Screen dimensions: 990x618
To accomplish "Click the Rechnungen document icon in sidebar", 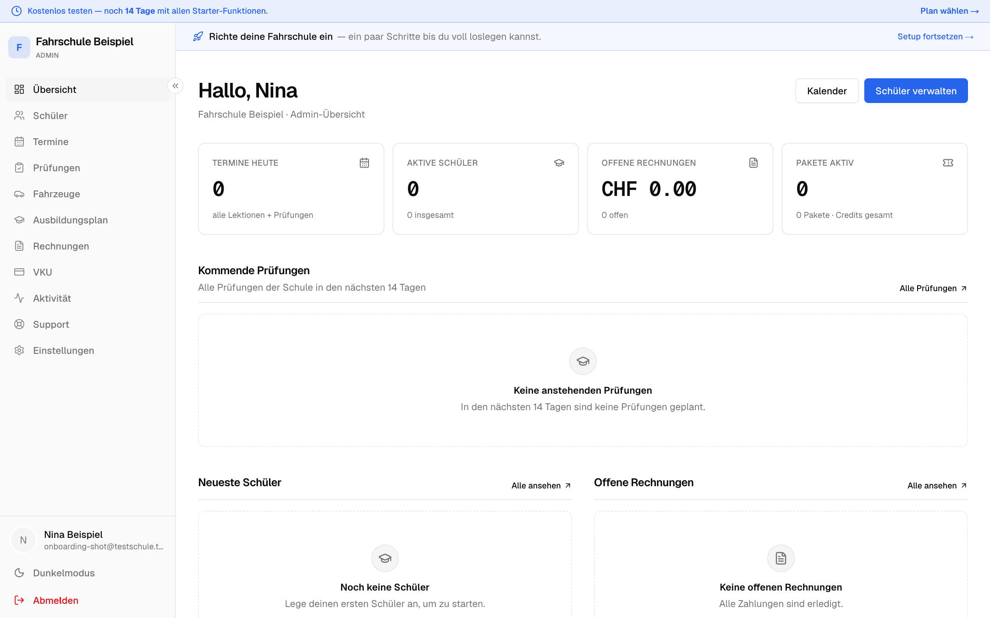I will click(x=19, y=246).
